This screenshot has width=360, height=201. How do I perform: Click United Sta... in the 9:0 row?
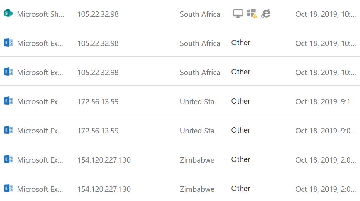200,131
